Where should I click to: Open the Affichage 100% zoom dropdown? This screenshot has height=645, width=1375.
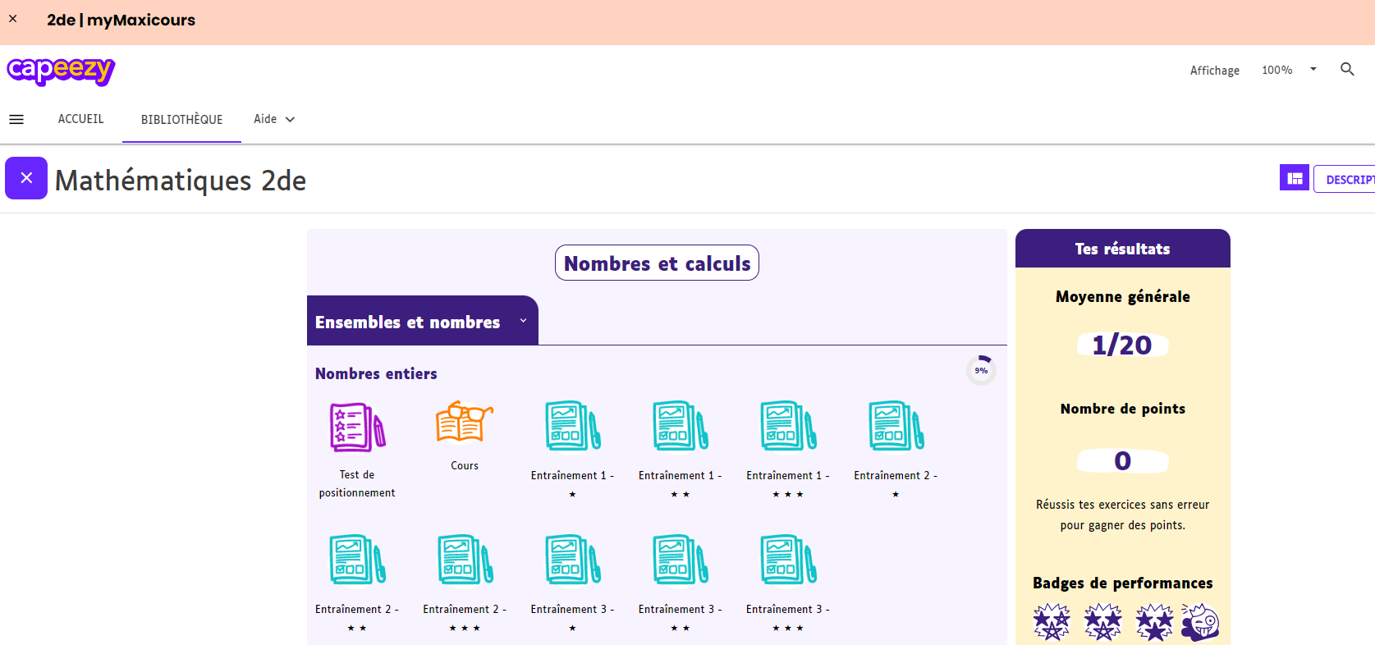click(1289, 71)
